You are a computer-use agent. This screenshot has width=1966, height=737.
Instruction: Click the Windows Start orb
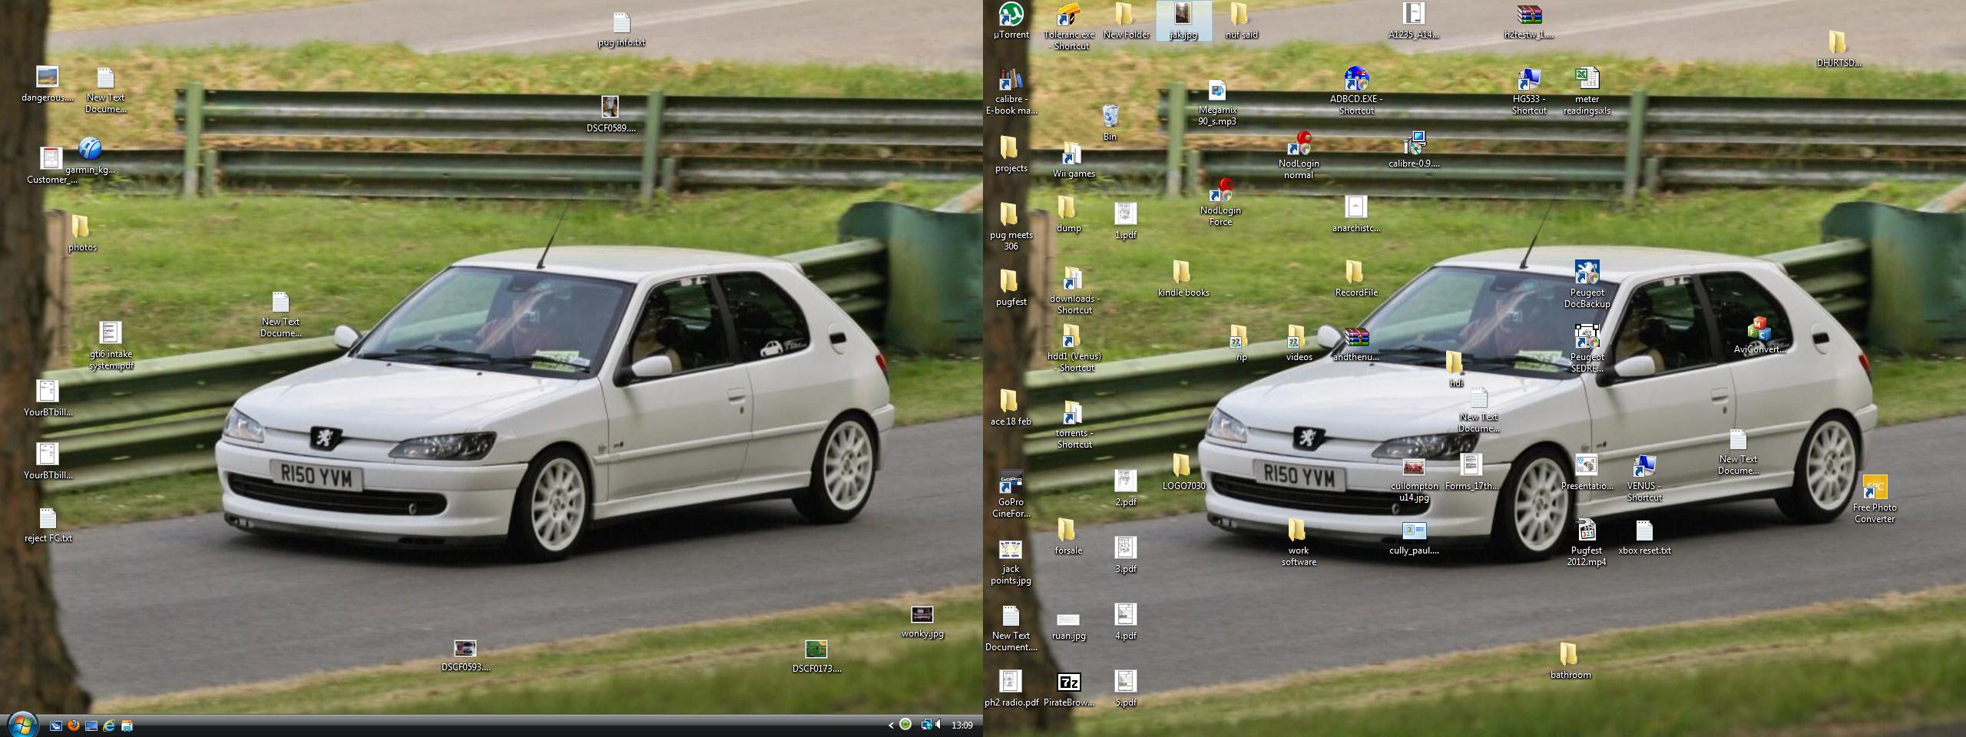point(22,724)
